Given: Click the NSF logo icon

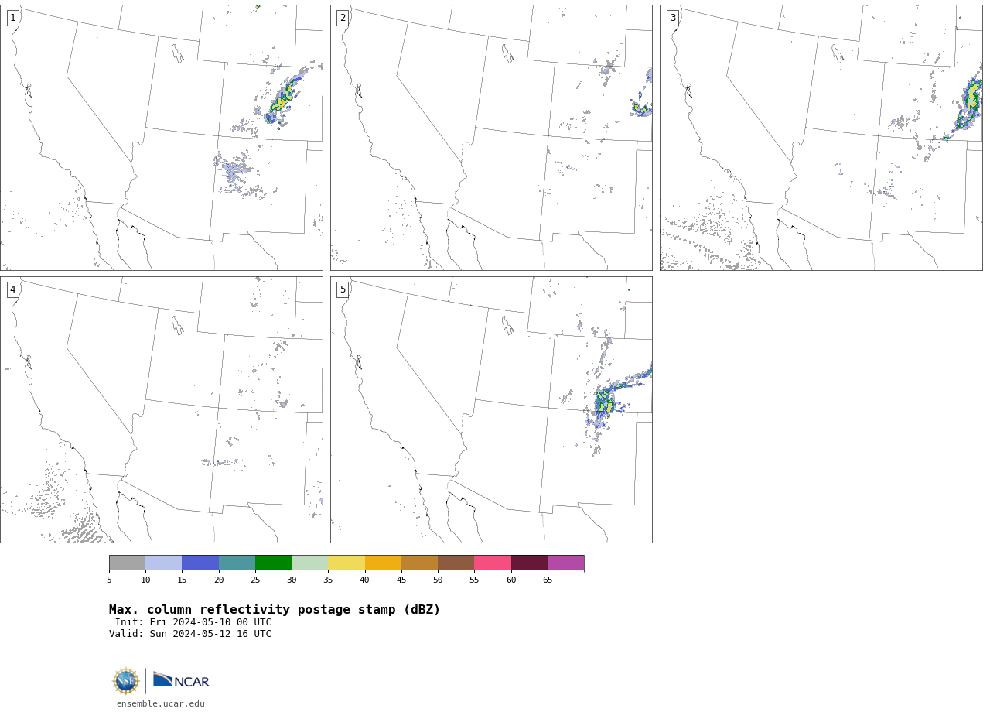Looking at the screenshot, I should click(x=126, y=681).
